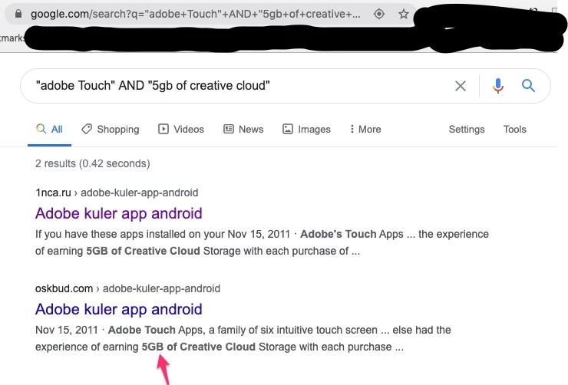568x385 pixels.
Task: Click the snippet starting 'Nov 15, 2011 · Adobe Touch'
Action: [x=243, y=338]
